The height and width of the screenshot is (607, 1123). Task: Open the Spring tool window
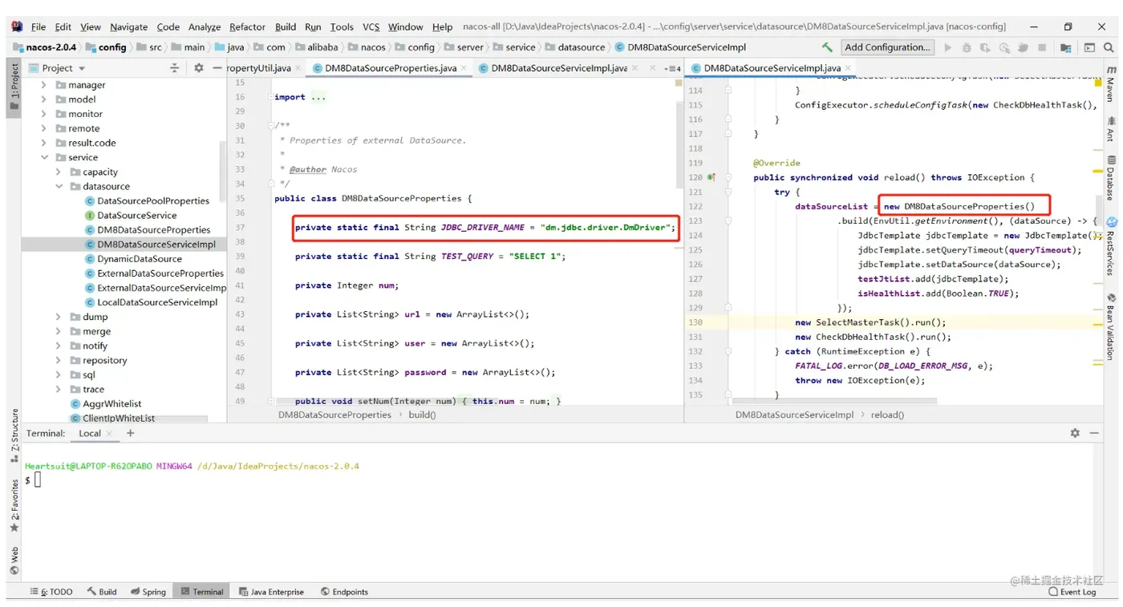click(x=148, y=592)
